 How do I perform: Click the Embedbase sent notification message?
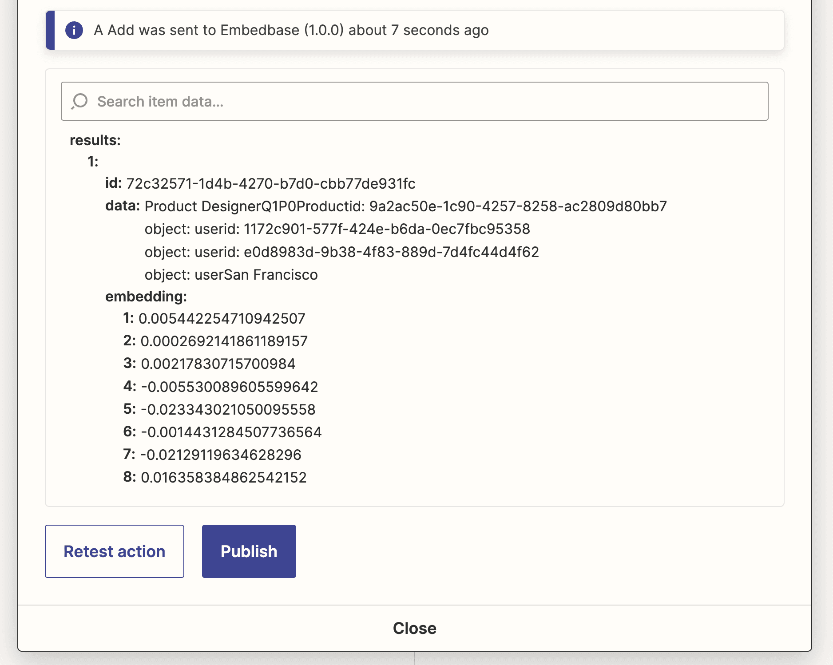[291, 30]
